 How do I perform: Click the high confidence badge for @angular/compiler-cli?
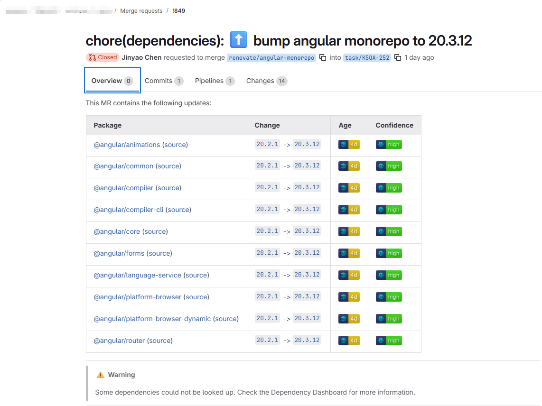pyautogui.click(x=389, y=210)
